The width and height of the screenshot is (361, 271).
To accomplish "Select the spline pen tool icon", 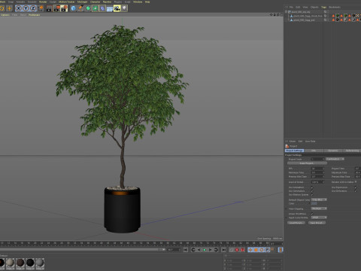I will [80, 8].
